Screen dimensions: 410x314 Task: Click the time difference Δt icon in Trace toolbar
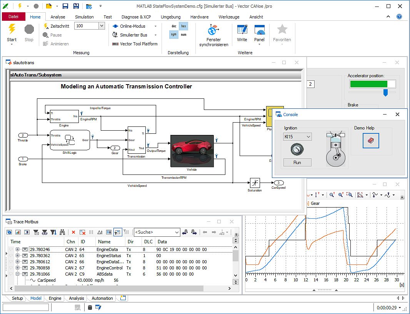point(100,232)
